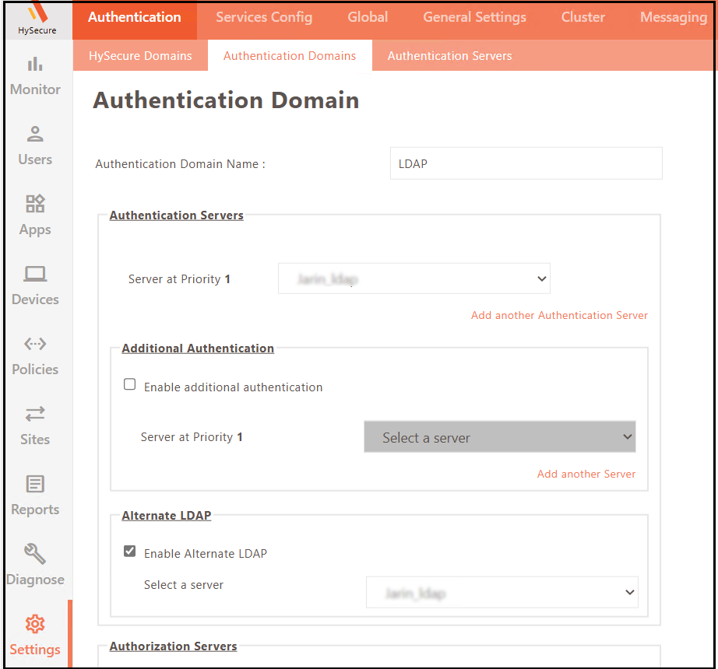
Task: Open the Monitor bar chart icon
Action: [x=35, y=65]
